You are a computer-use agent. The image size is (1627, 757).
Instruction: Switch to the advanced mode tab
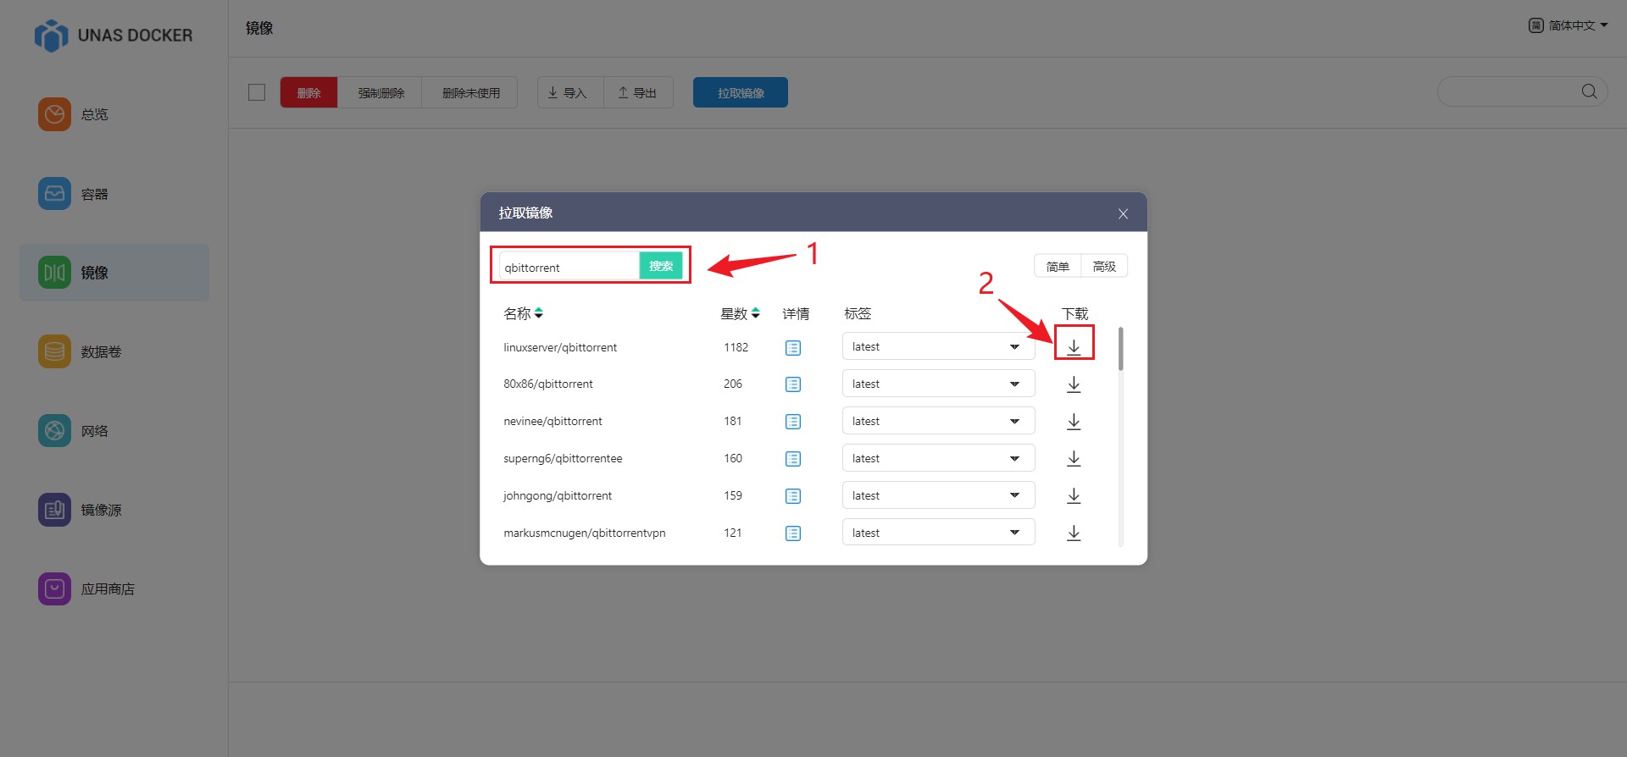[x=1103, y=267]
